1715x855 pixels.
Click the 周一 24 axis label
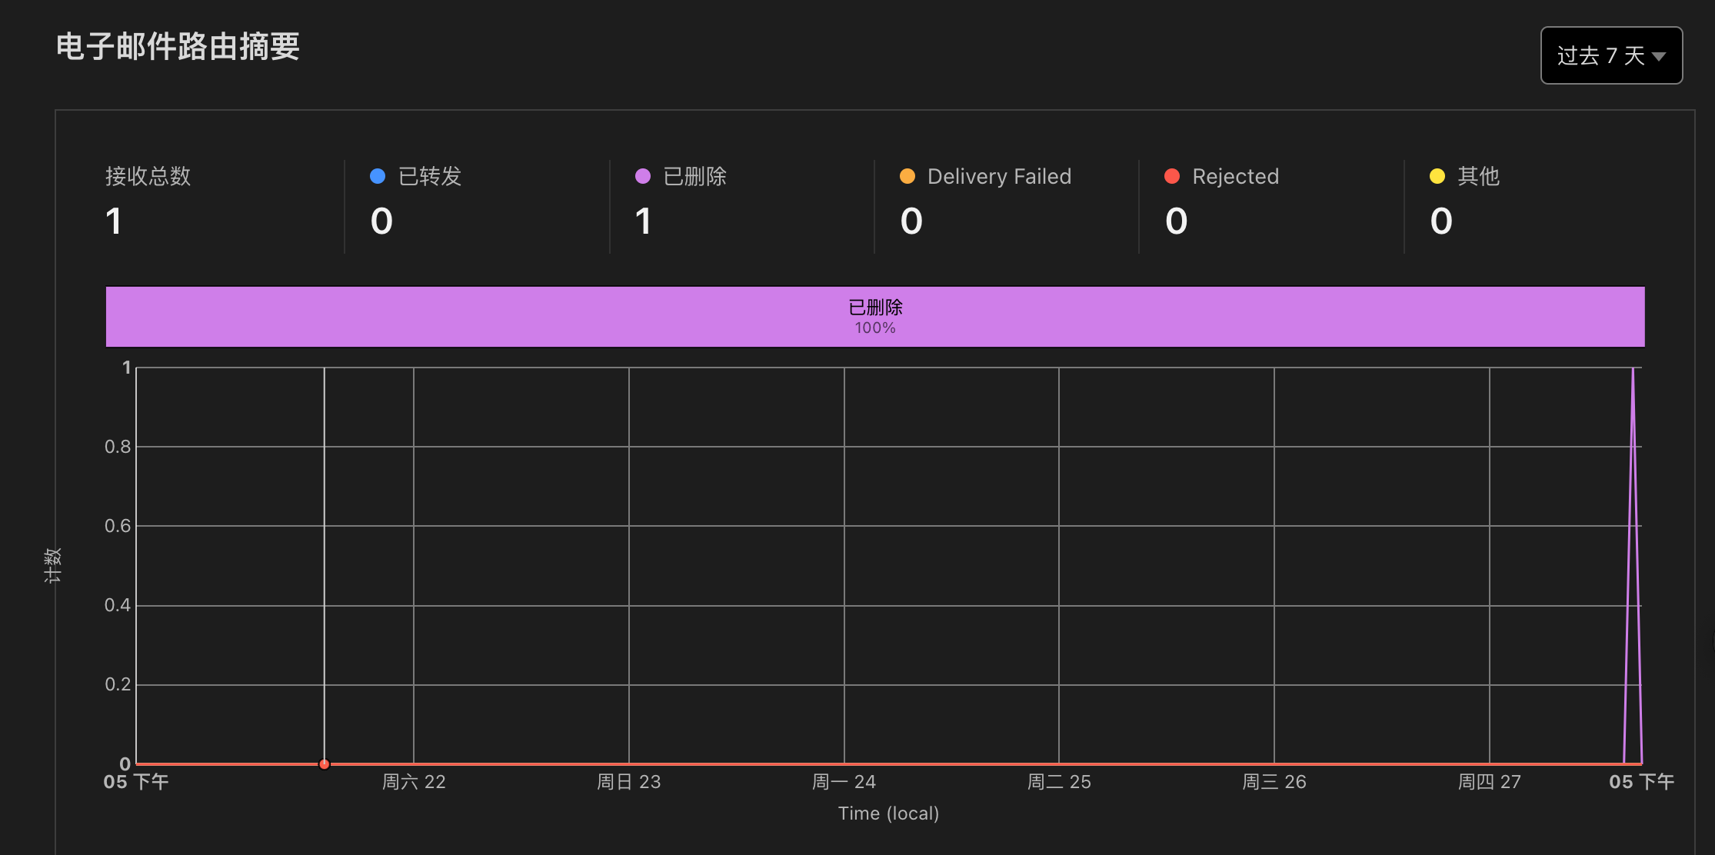[844, 782]
